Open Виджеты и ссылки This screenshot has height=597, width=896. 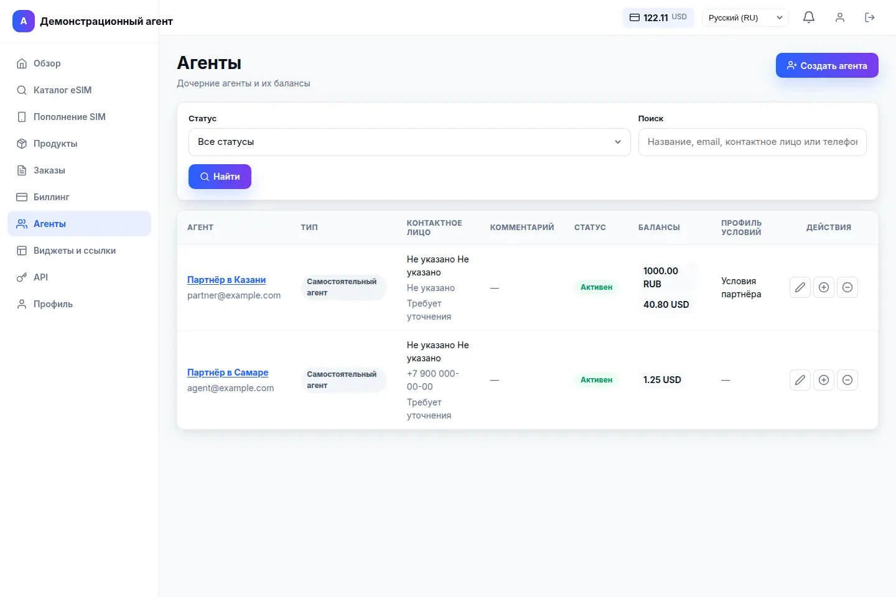pyautogui.click(x=80, y=251)
